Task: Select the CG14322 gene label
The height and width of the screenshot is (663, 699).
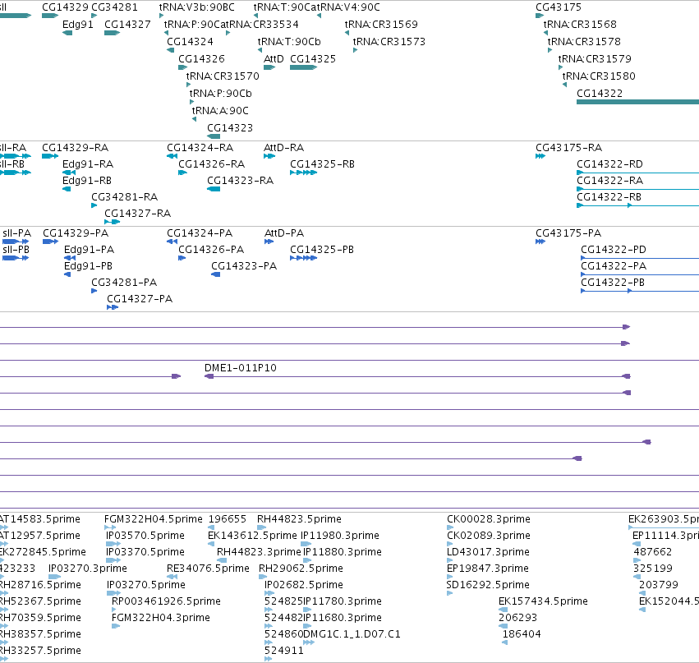Action: click(x=600, y=93)
